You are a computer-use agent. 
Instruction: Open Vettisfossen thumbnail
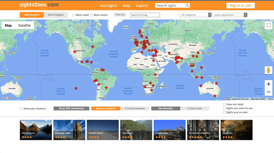(x=136, y=130)
